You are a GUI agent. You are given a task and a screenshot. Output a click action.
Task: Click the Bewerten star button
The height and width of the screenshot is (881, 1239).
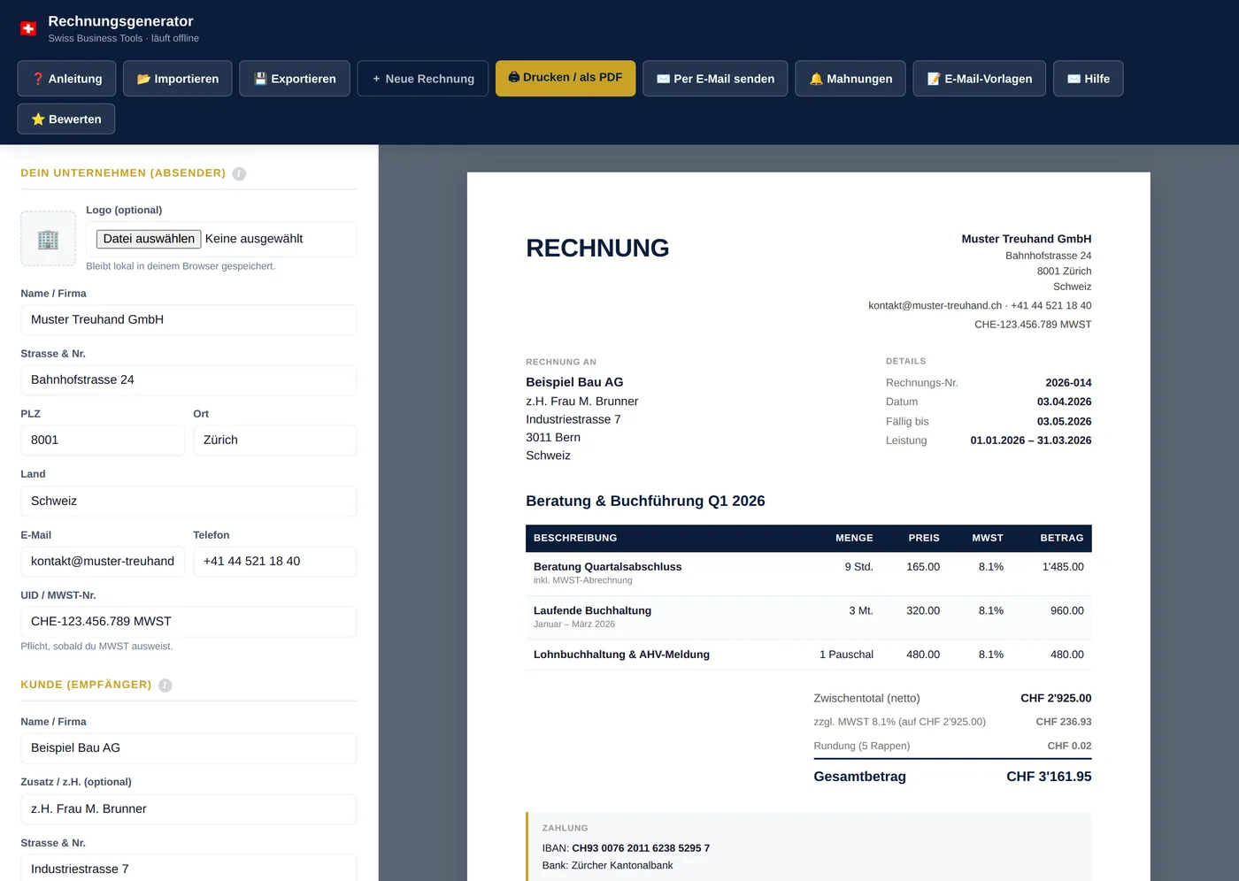tap(66, 119)
